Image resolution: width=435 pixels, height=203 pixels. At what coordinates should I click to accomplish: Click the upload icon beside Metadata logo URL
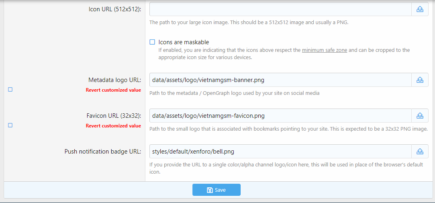420,80
